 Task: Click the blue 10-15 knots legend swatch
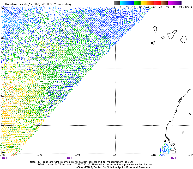[130, 3]
